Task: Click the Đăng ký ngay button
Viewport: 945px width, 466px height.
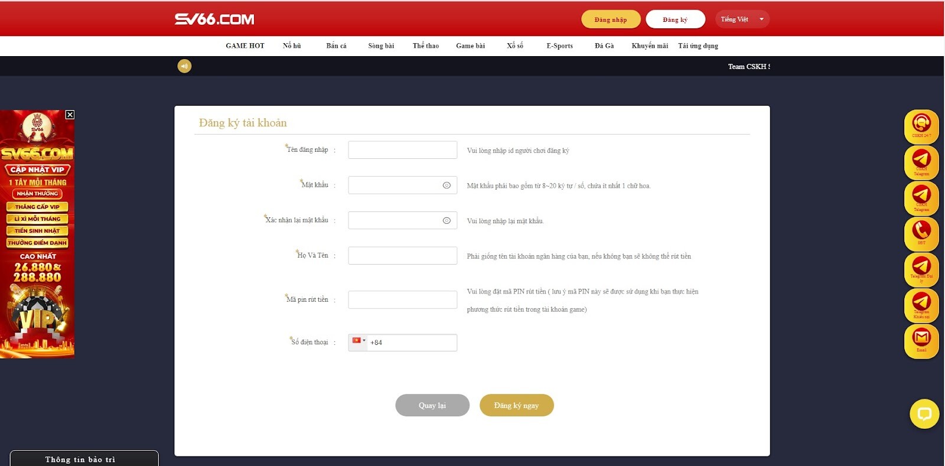Action: [516, 405]
